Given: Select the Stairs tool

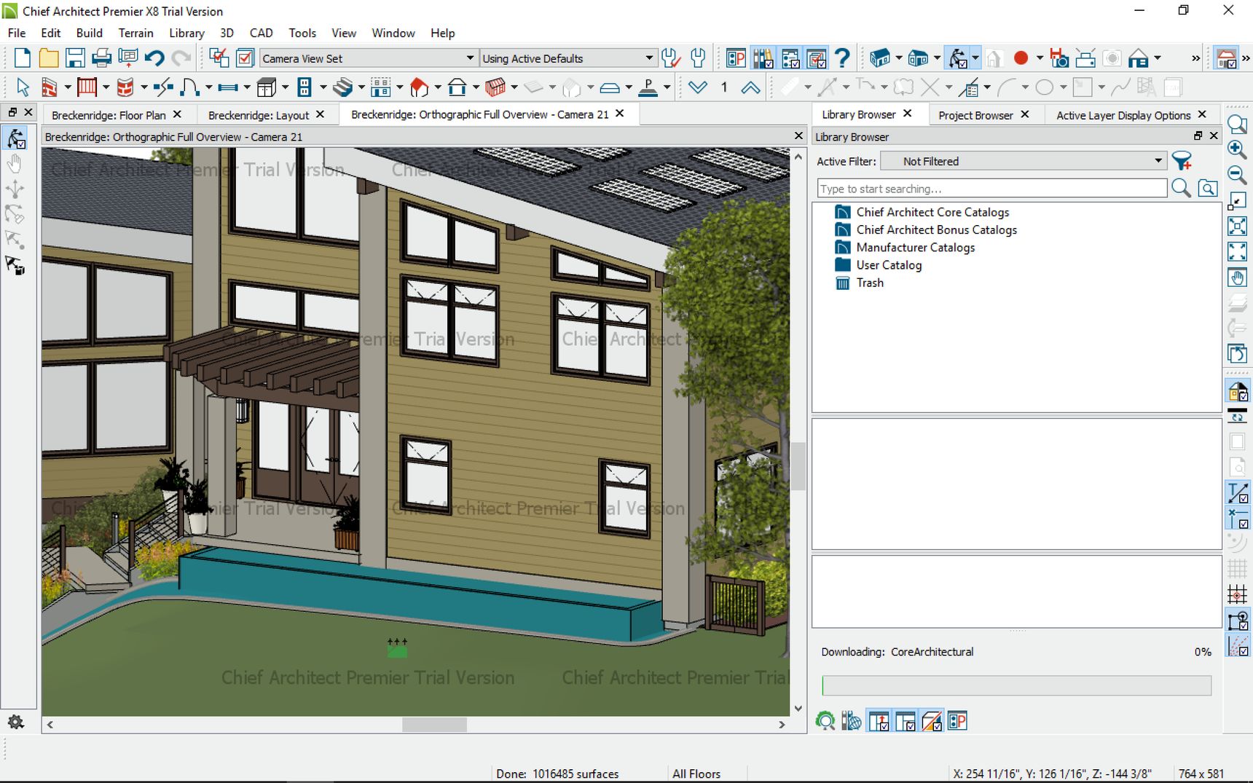Looking at the screenshot, I should pos(342,87).
